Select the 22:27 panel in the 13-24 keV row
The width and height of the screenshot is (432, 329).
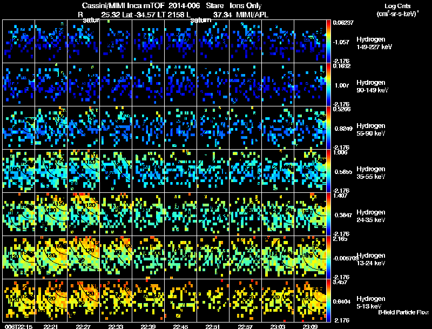84,257
